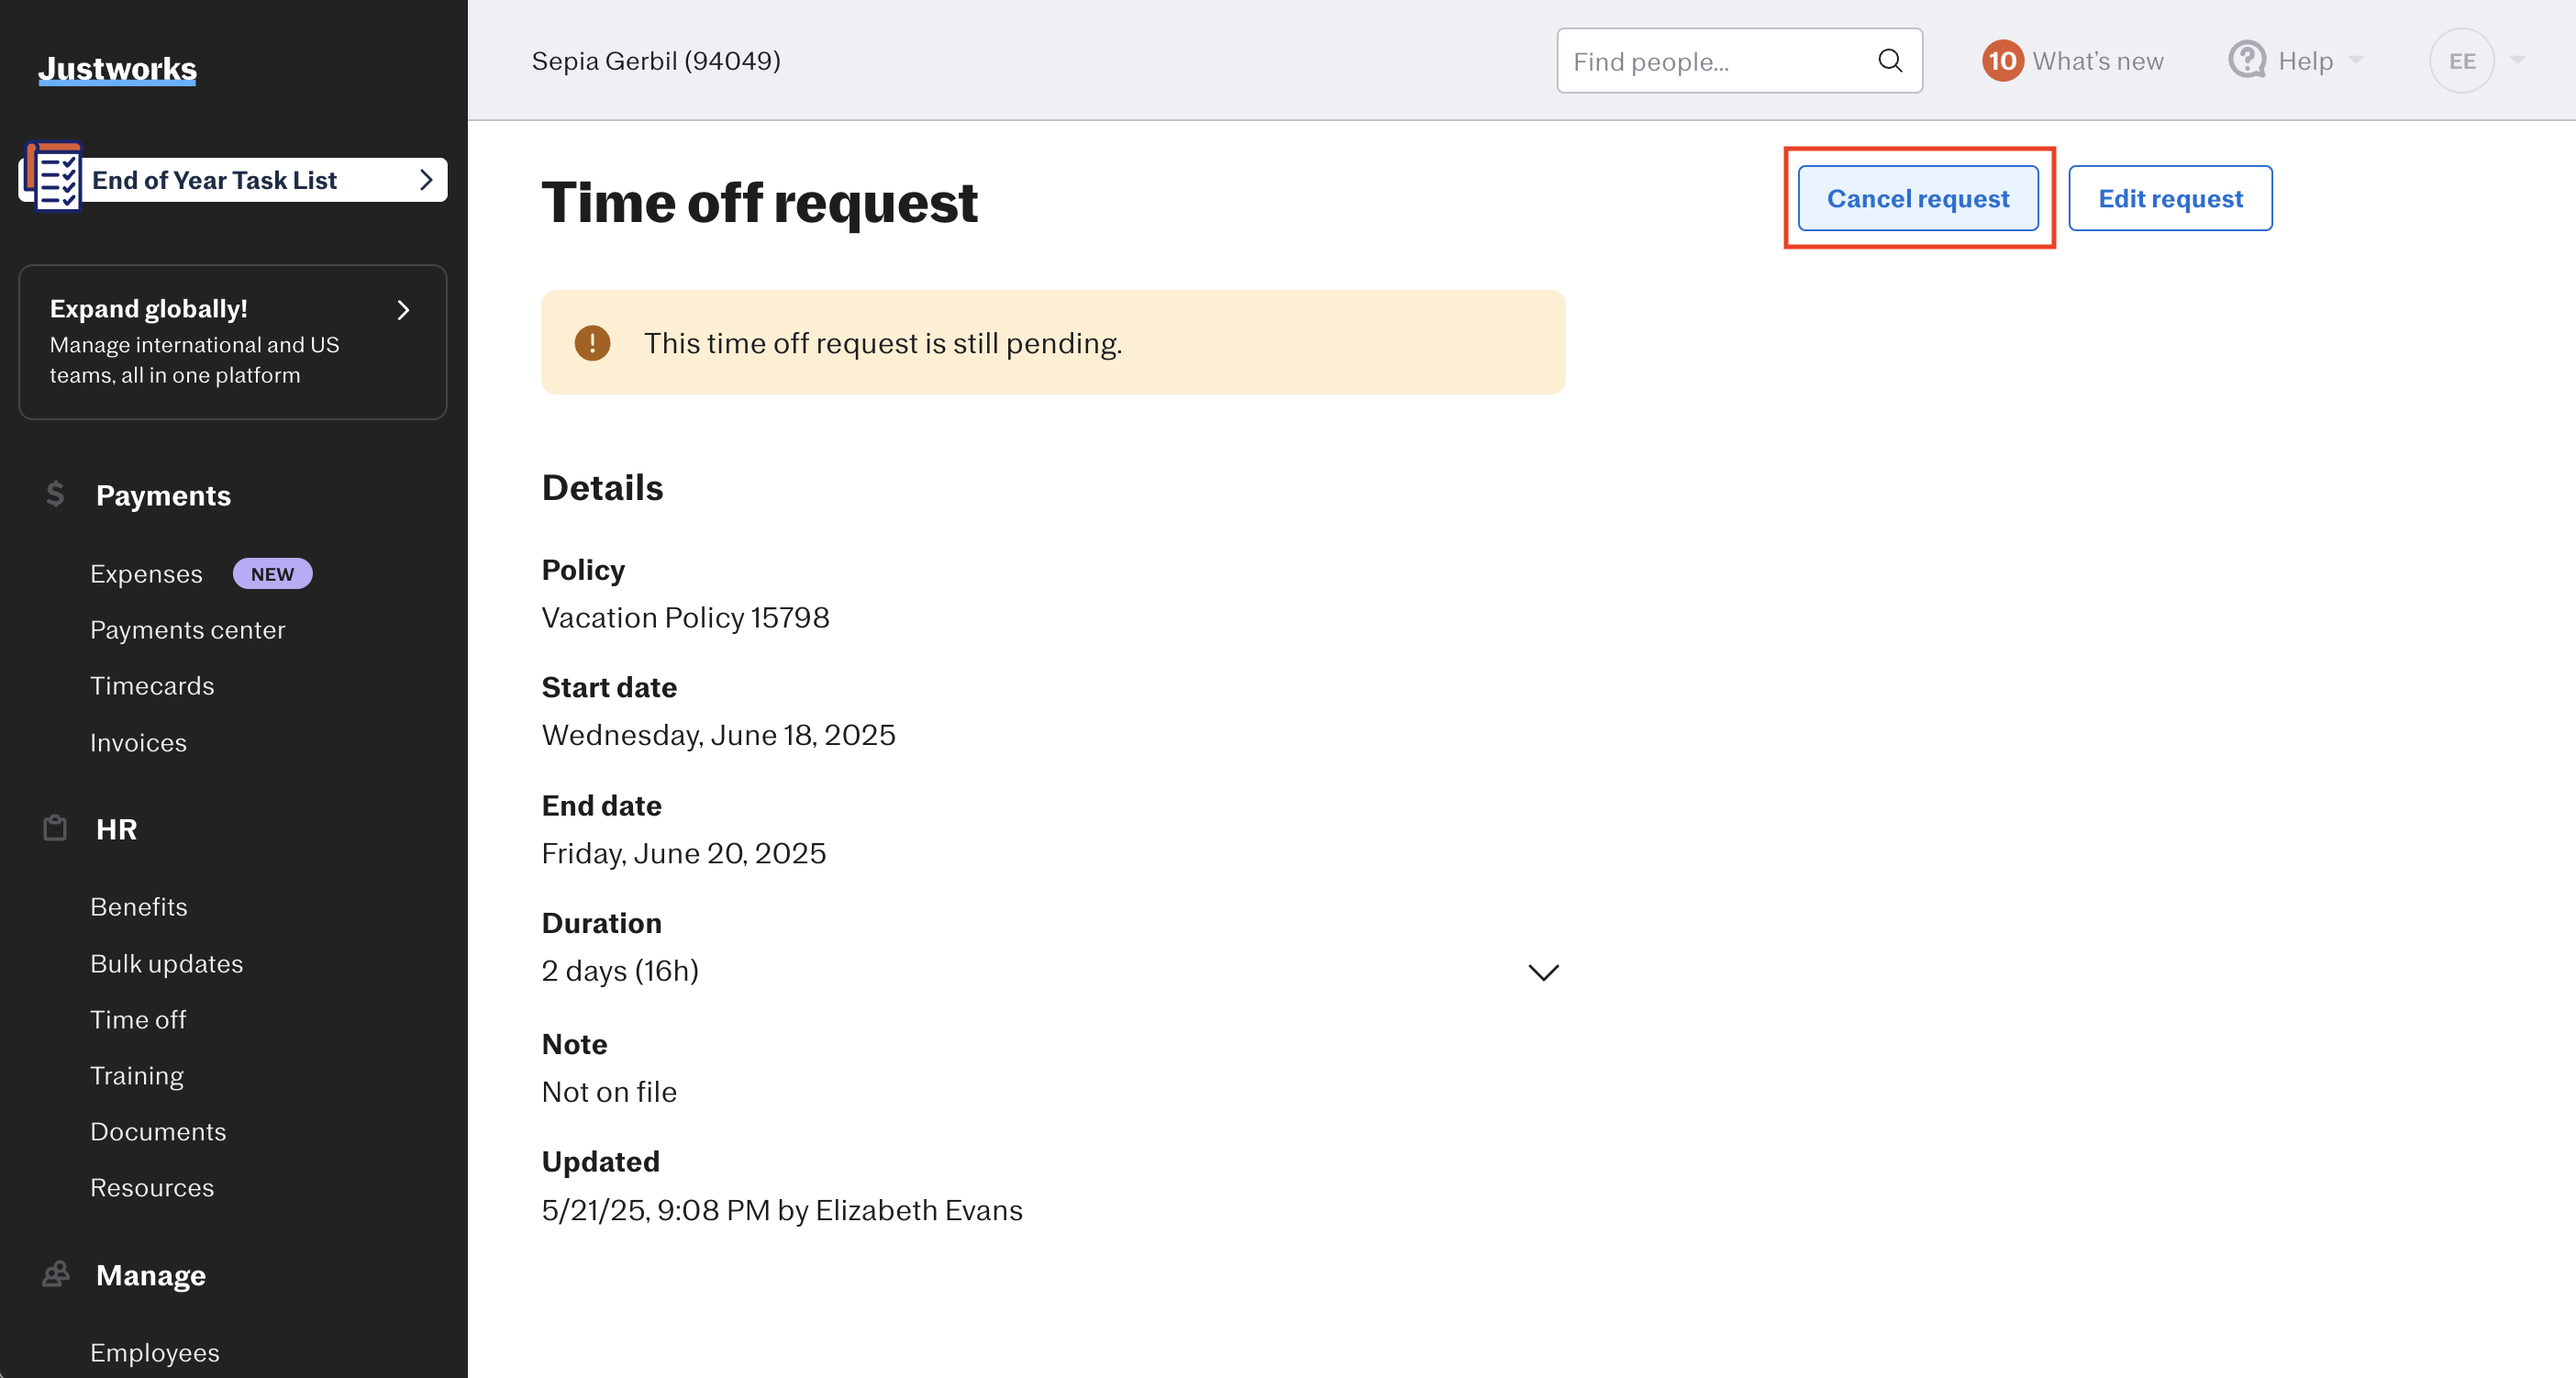
Task: Click the search magnifying glass icon
Action: [x=1889, y=60]
